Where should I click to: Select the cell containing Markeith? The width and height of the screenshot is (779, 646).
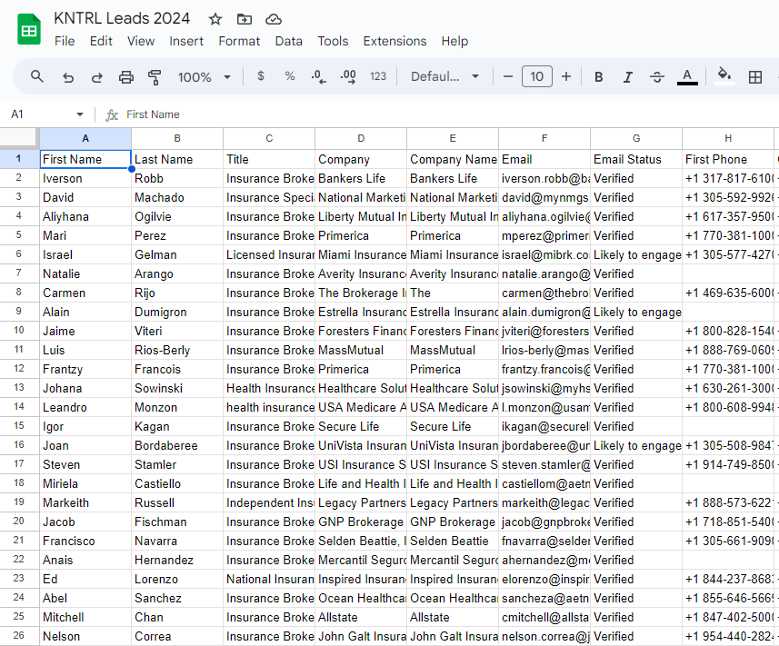pyautogui.click(x=85, y=502)
